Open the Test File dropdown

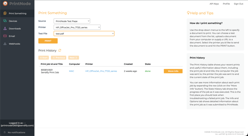tap(84, 34)
